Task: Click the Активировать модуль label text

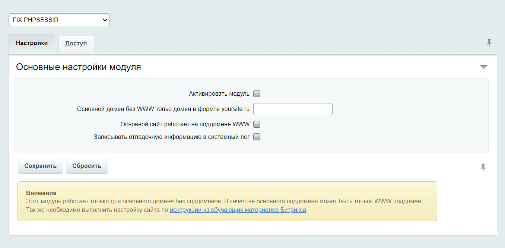Action: [219, 94]
